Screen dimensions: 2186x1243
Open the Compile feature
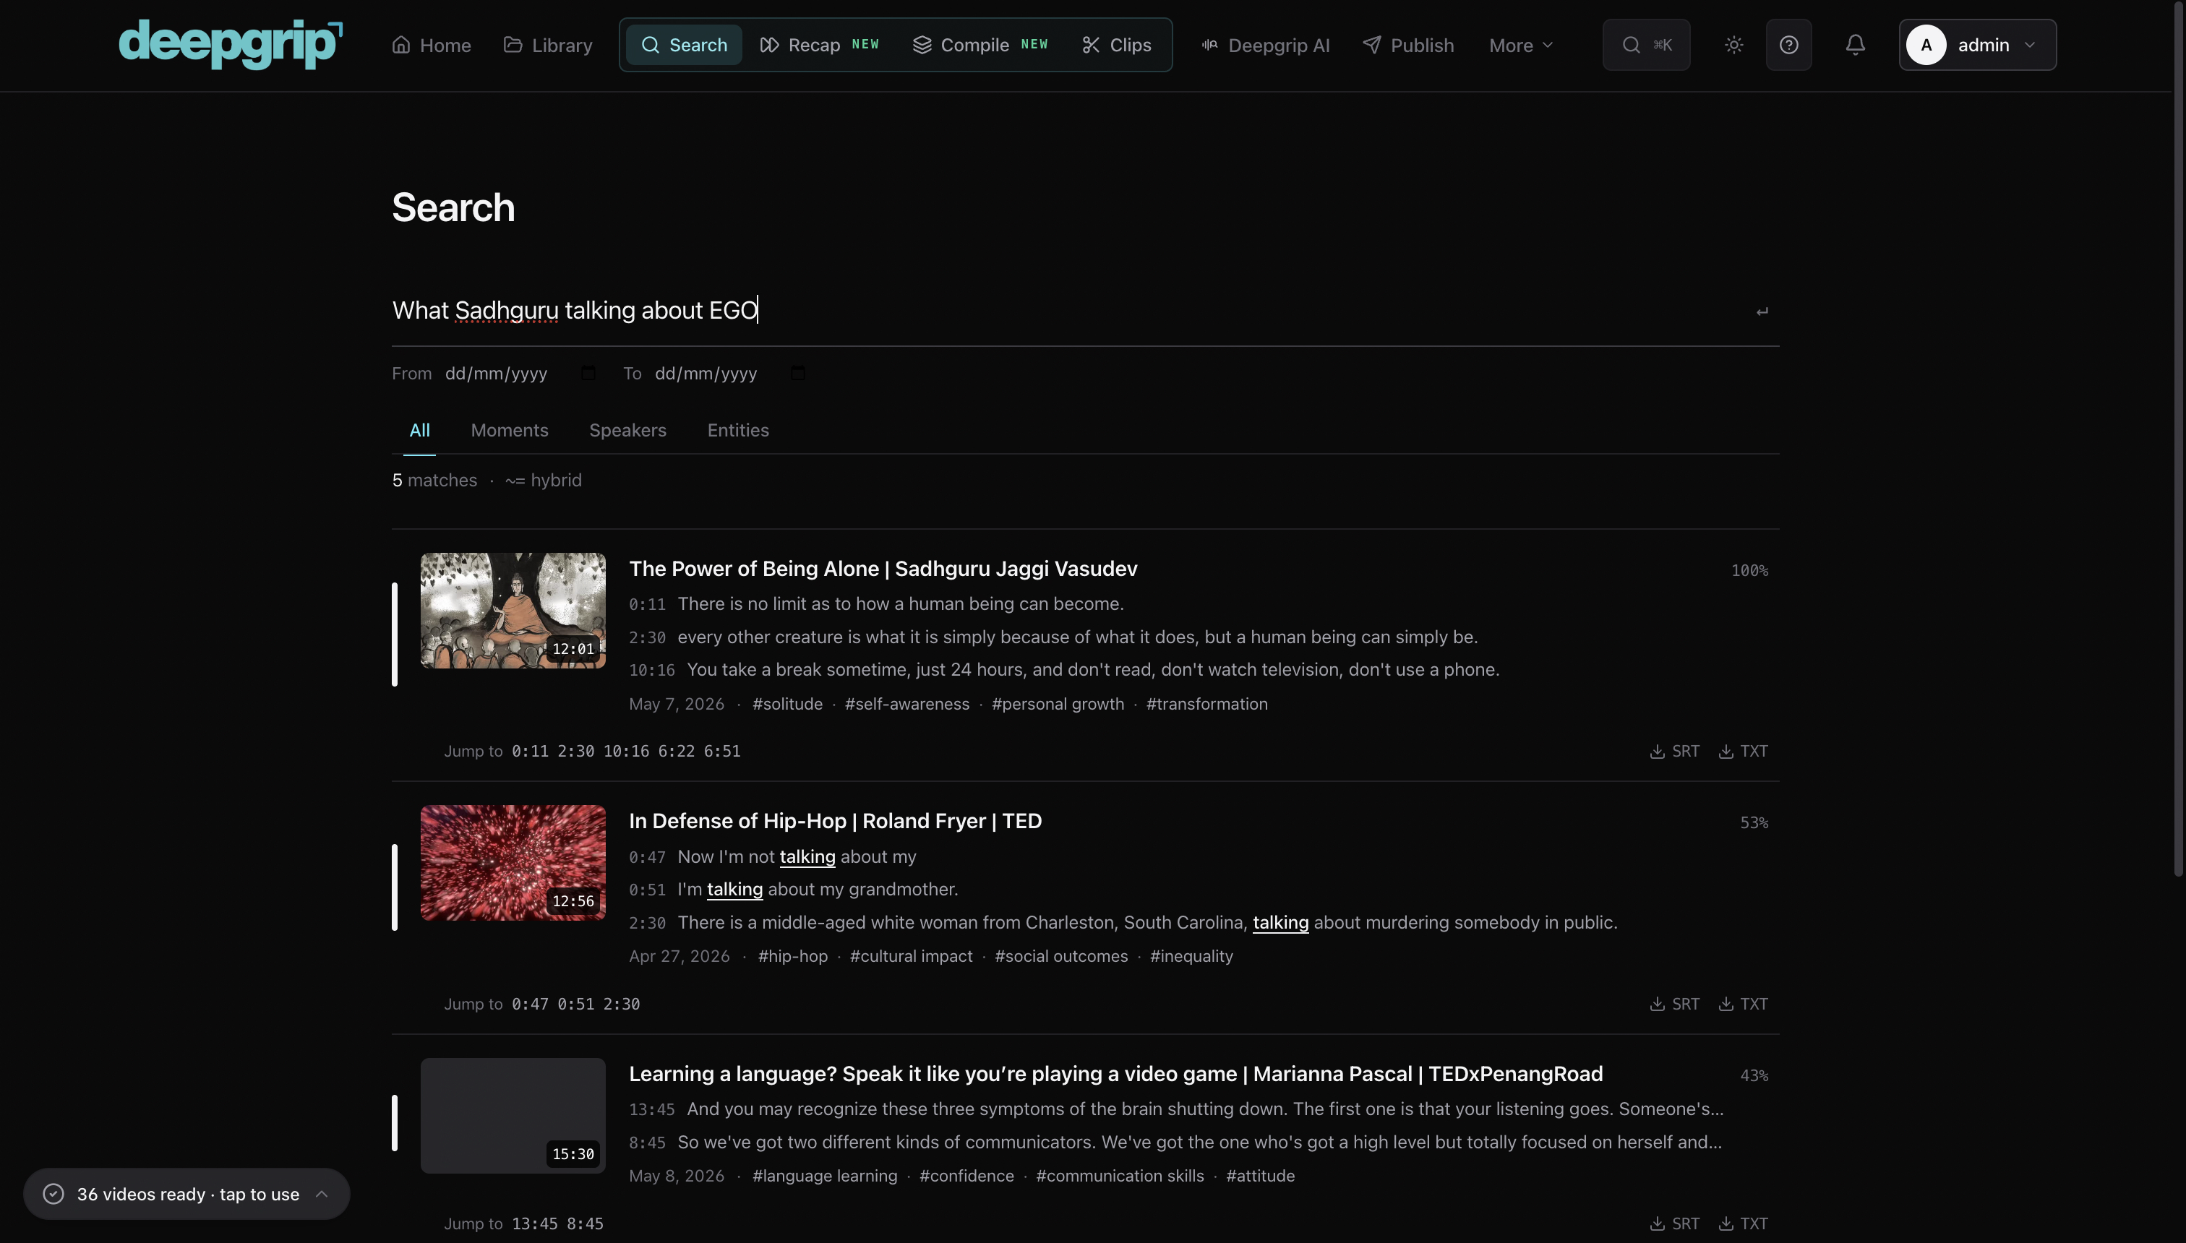(980, 46)
